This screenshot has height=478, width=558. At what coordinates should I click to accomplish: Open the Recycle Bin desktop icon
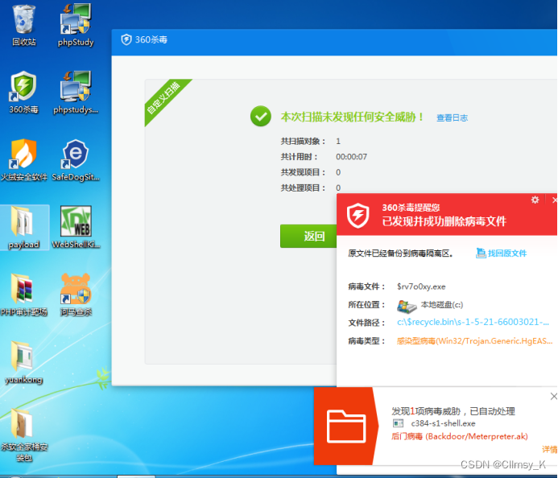pos(24,25)
